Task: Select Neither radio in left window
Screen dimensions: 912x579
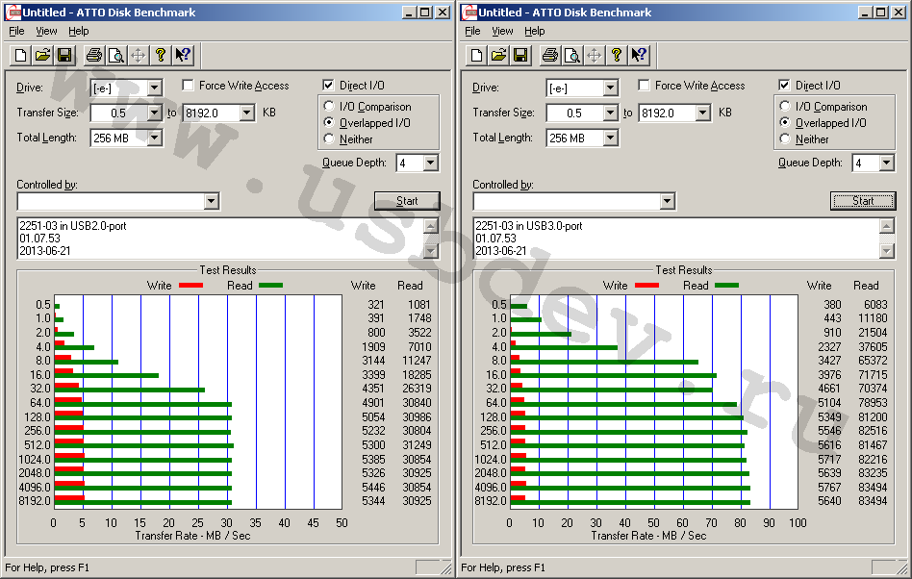Action: 329,138
